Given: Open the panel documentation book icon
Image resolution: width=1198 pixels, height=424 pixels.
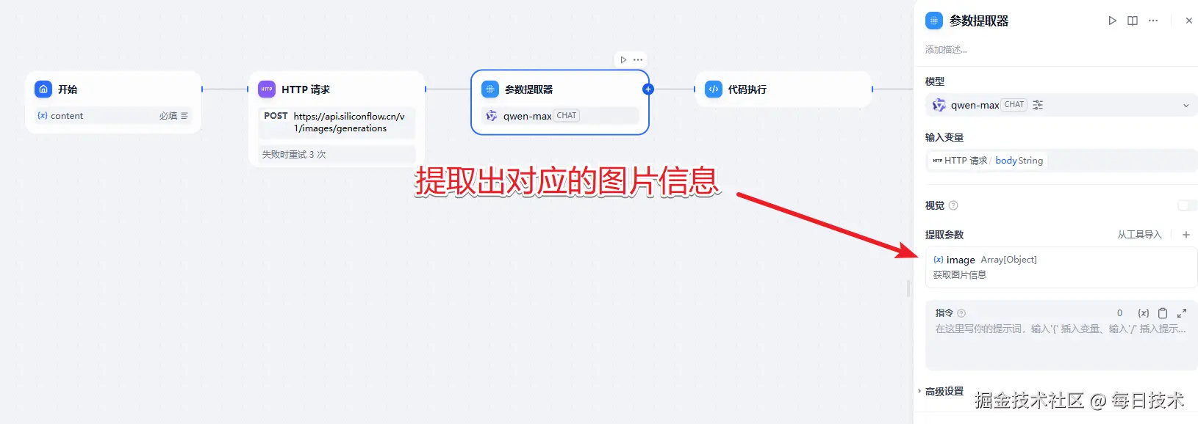Looking at the screenshot, I should 1133,21.
